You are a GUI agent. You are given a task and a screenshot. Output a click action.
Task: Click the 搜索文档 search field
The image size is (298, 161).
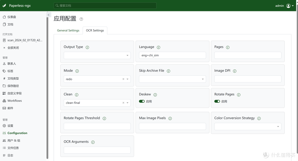click(x=105, y=5)
